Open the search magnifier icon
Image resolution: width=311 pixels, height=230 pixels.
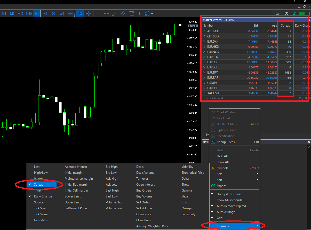(x=277, y=14)
